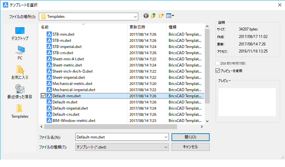Click the horizontal scrollbar right arrow
The width and height of the screenshot is (285, 167).
(x=201, y=127)
